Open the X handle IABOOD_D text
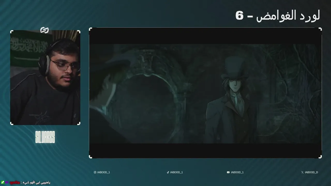Image resolution: width=331 pixels, height=186 pixels. click(x=311, y=172)
